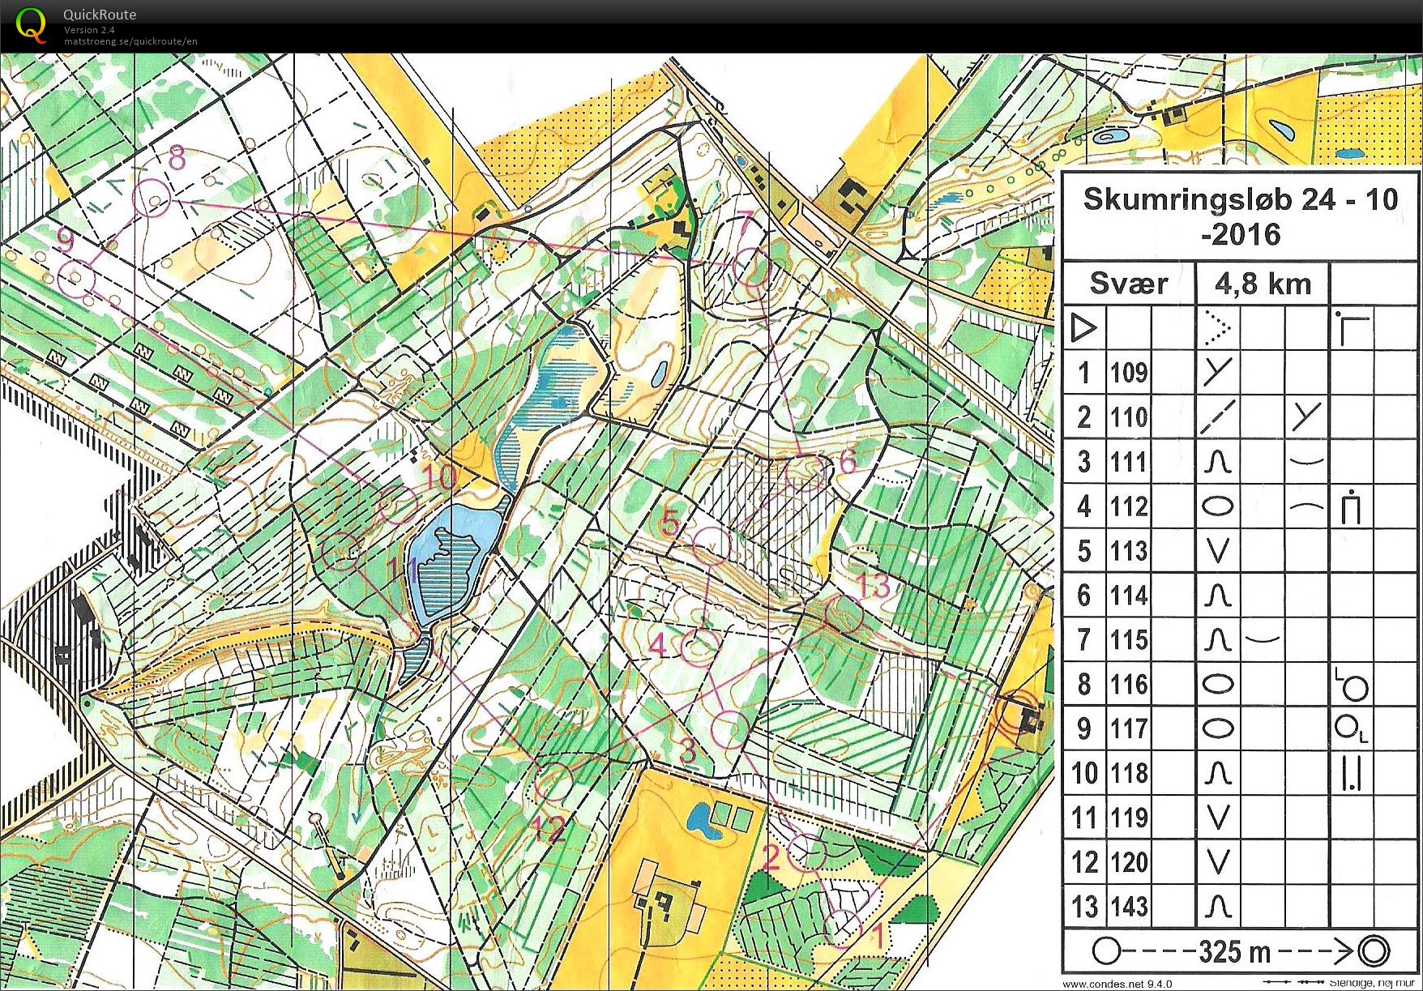Click control code 113 in the table
The image size is (1423, 991).
pos(1129,551)
